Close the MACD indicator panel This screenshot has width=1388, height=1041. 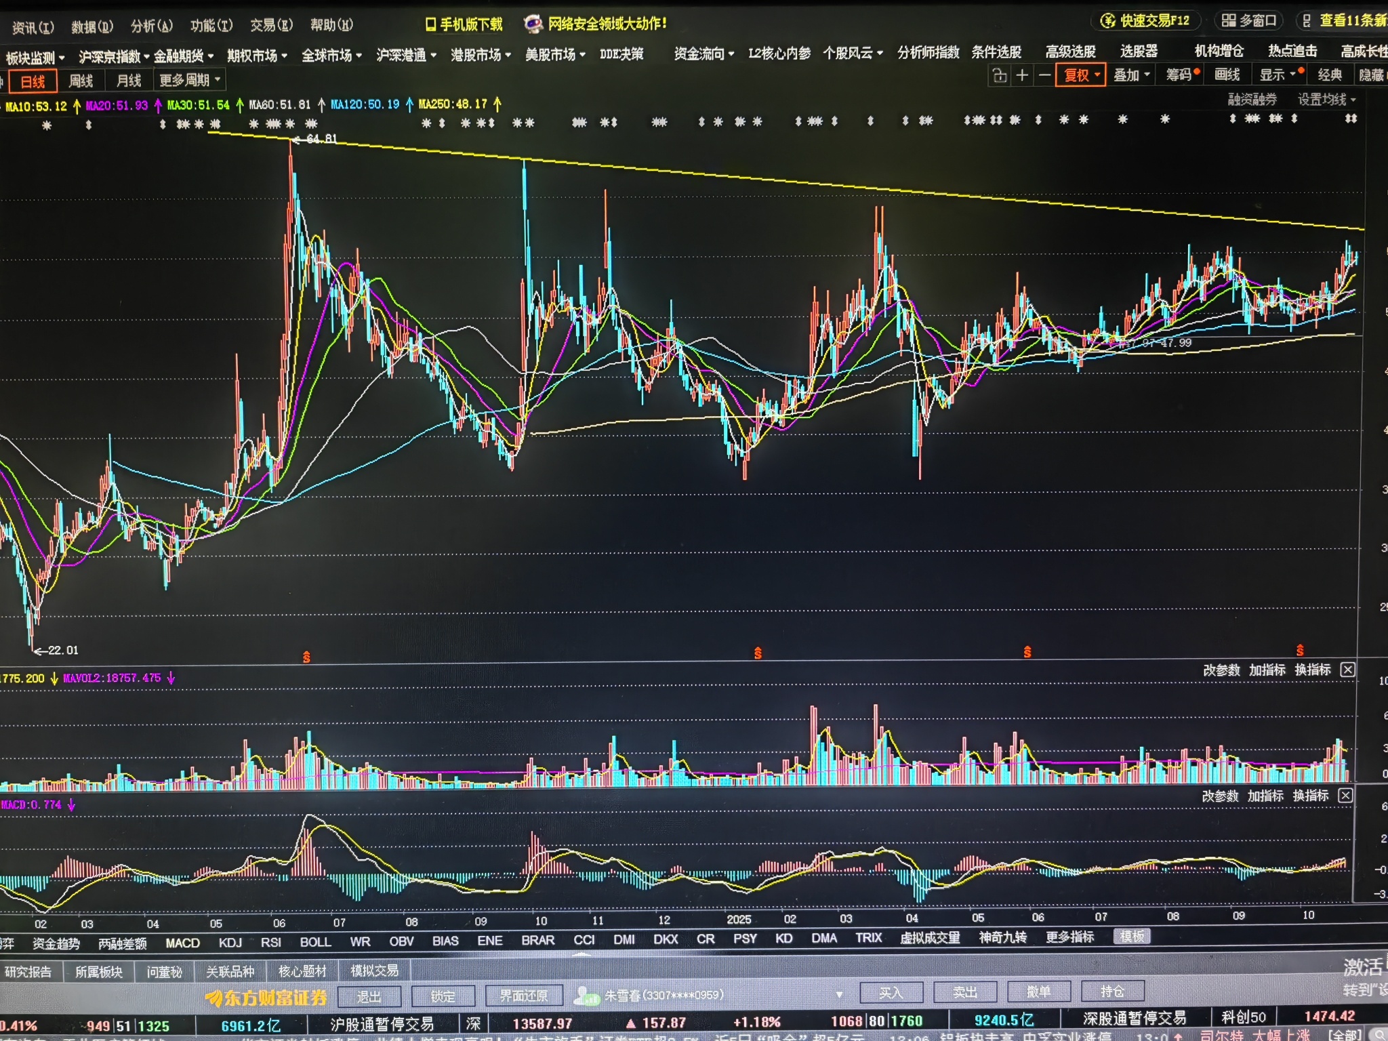[x=1346, y=796]
